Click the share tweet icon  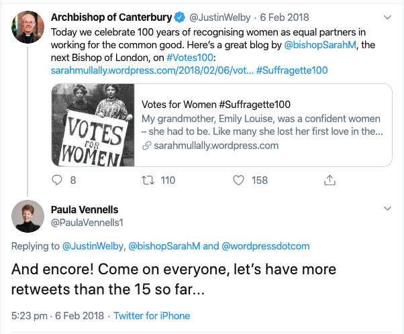point(330,180)
